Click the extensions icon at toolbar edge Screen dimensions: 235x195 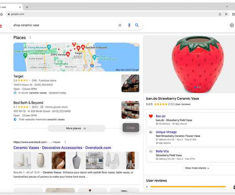click(233, 14)
